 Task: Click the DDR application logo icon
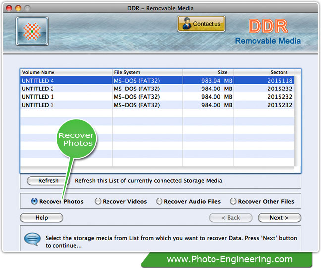click(x=32, y=31)
